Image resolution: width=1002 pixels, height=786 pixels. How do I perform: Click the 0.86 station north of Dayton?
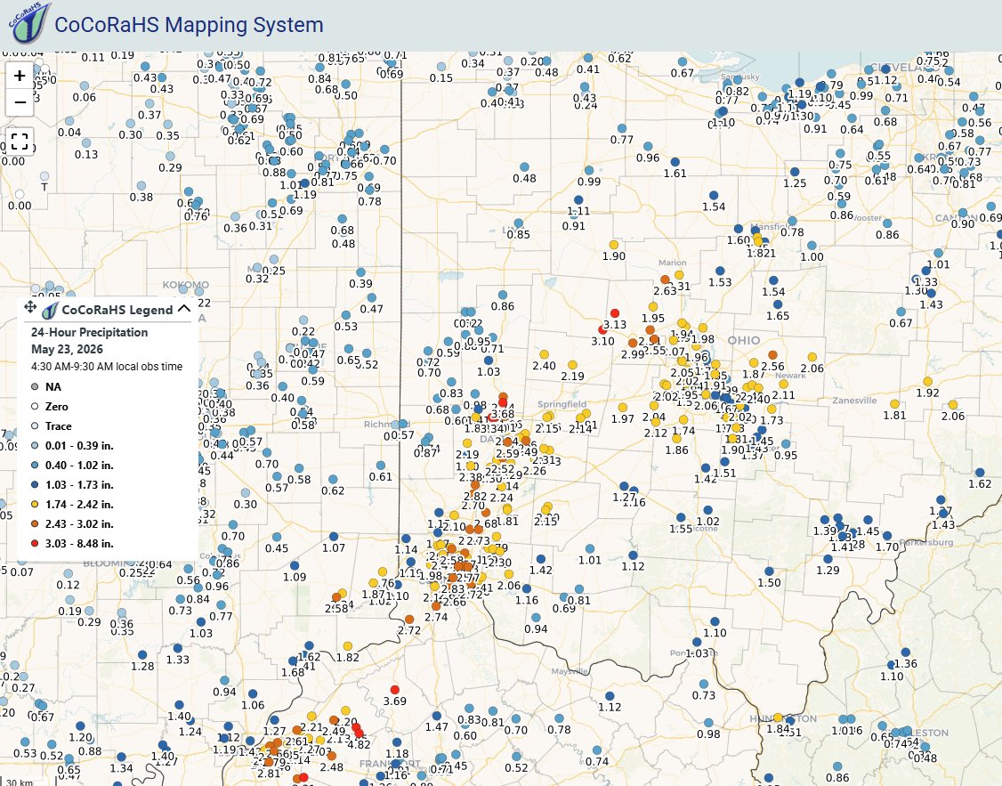point(503,295)
